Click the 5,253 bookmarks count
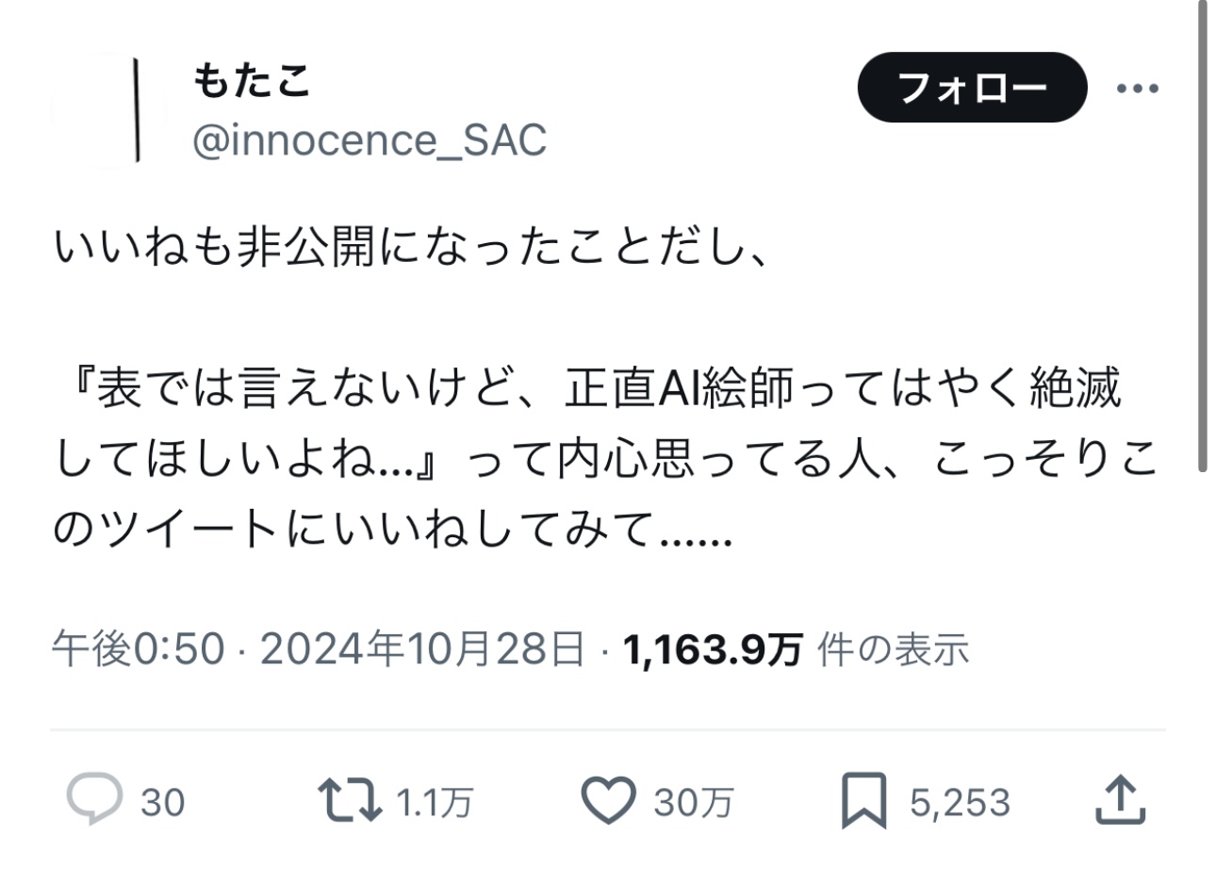Image resolution: width=1216 pixels, height=884 pixels. point(960,803)
